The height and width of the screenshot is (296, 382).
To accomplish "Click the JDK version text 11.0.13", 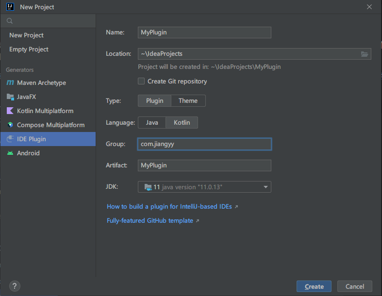I will [x=192, y=187].
